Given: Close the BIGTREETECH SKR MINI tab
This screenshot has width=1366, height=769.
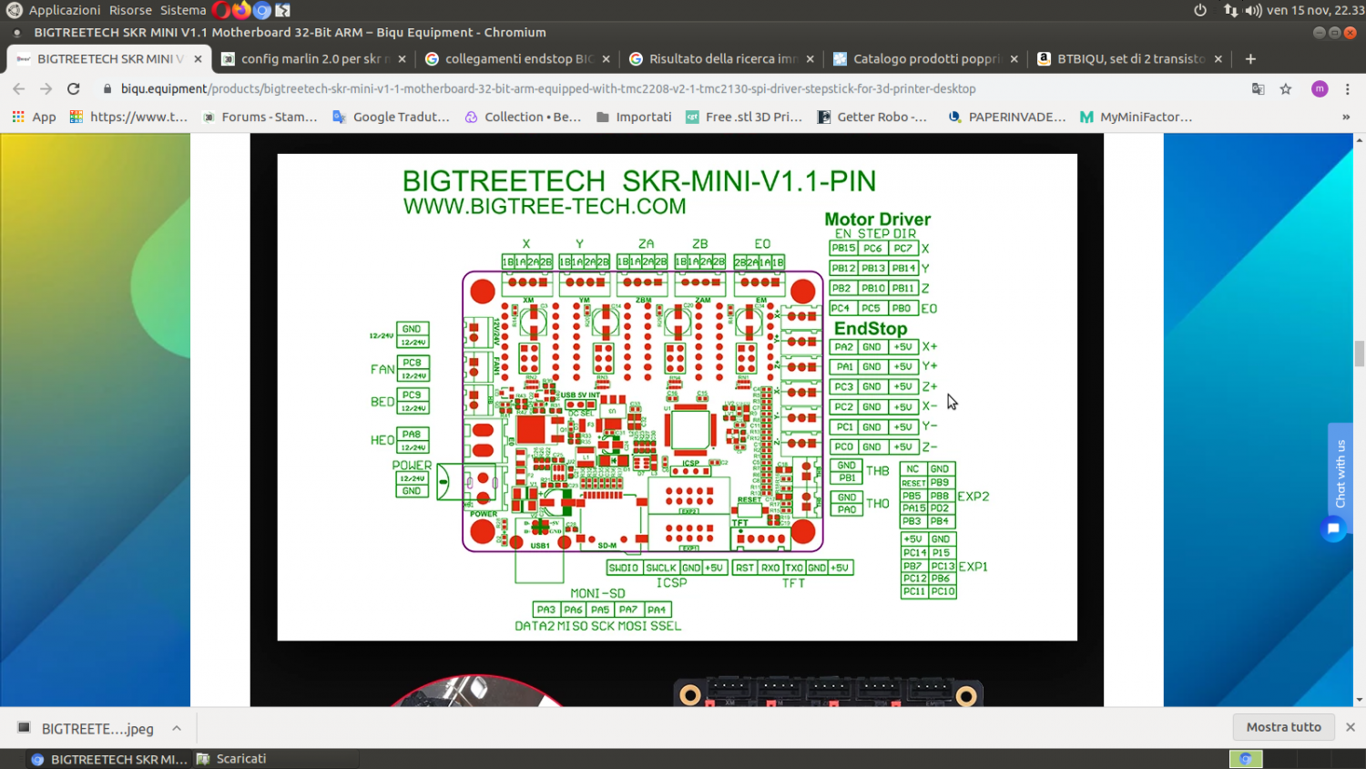Looking at the screenshot, I should pyautogui.click(x=198, y=58).
